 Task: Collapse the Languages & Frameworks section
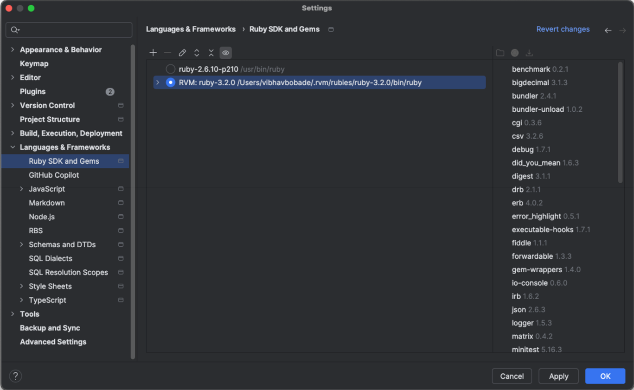[x=13, y=147]
